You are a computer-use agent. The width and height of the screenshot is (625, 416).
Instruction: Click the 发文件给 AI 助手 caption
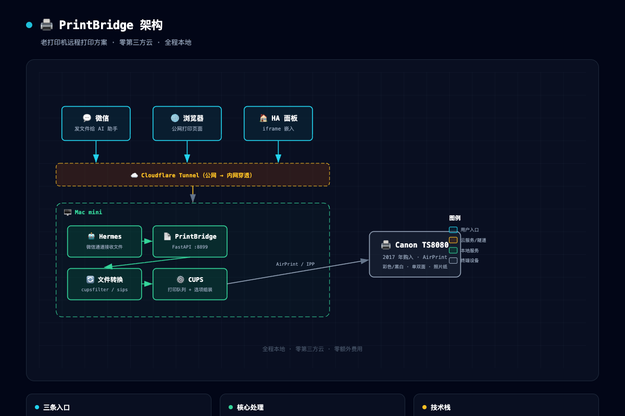(96, 128)
